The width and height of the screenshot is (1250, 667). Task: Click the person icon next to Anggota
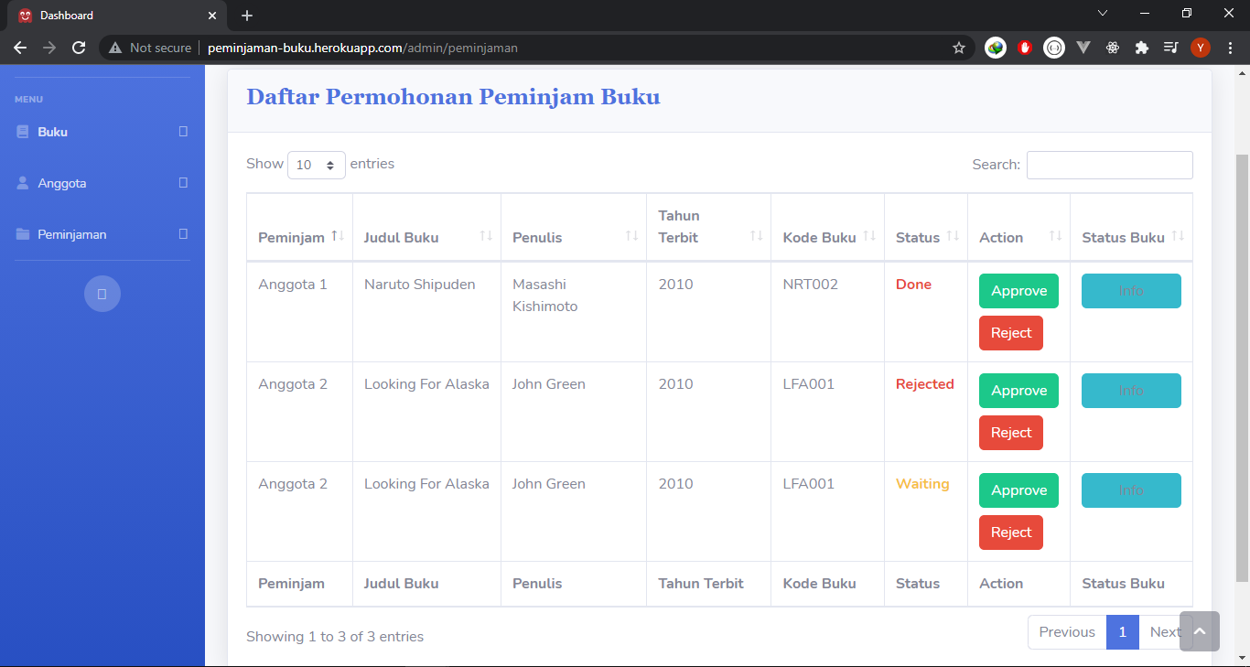[22, 183]
